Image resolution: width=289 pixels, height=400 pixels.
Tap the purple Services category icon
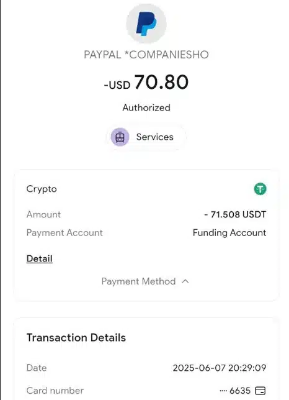[x=120, y=137]
